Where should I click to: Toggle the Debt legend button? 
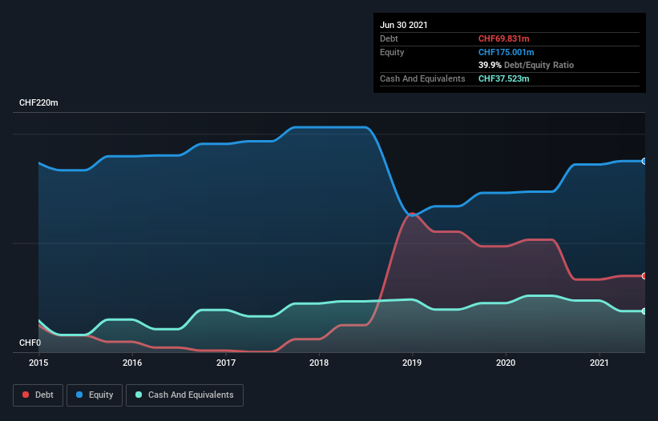coord(38,395)
